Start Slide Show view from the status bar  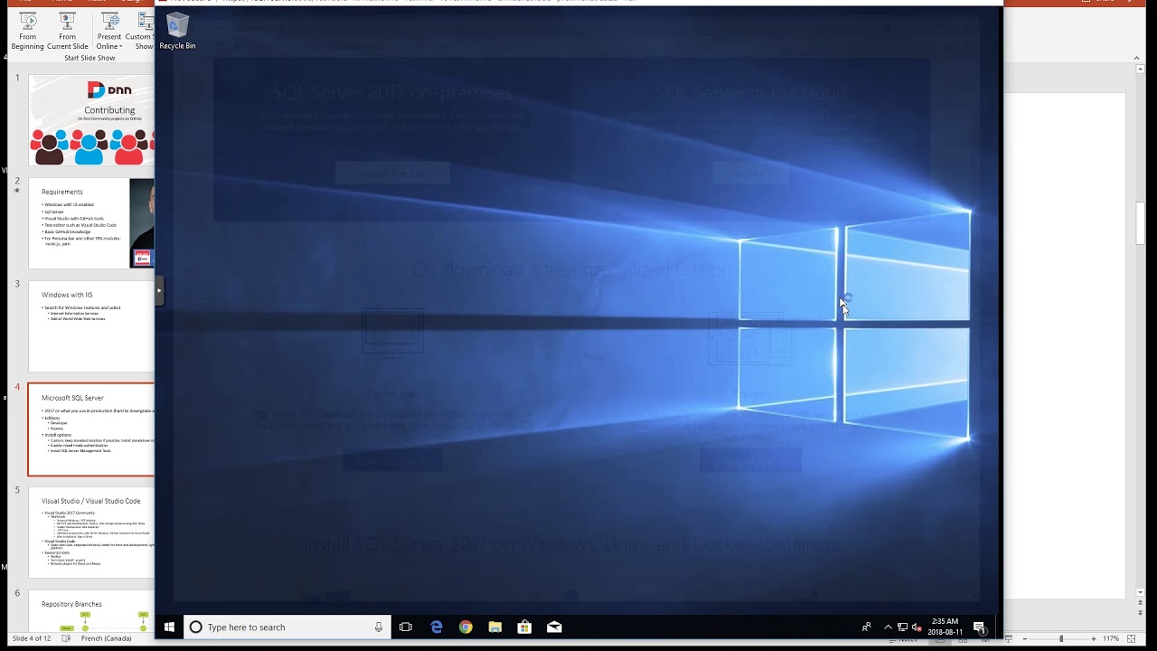[x=1009, y=639]
